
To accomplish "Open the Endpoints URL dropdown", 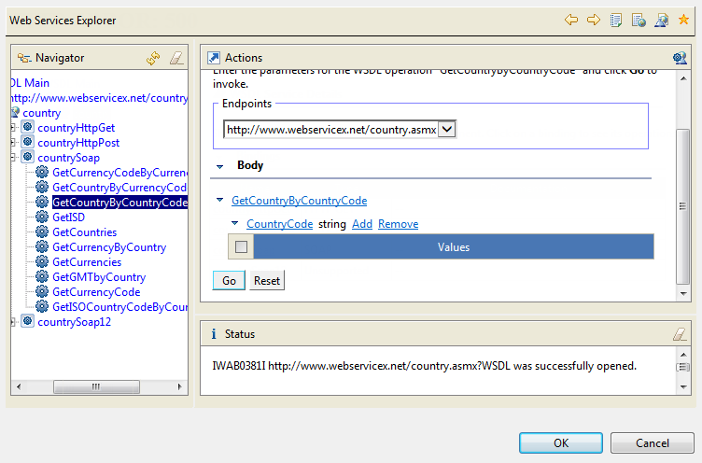I will (x=446, y=130).
